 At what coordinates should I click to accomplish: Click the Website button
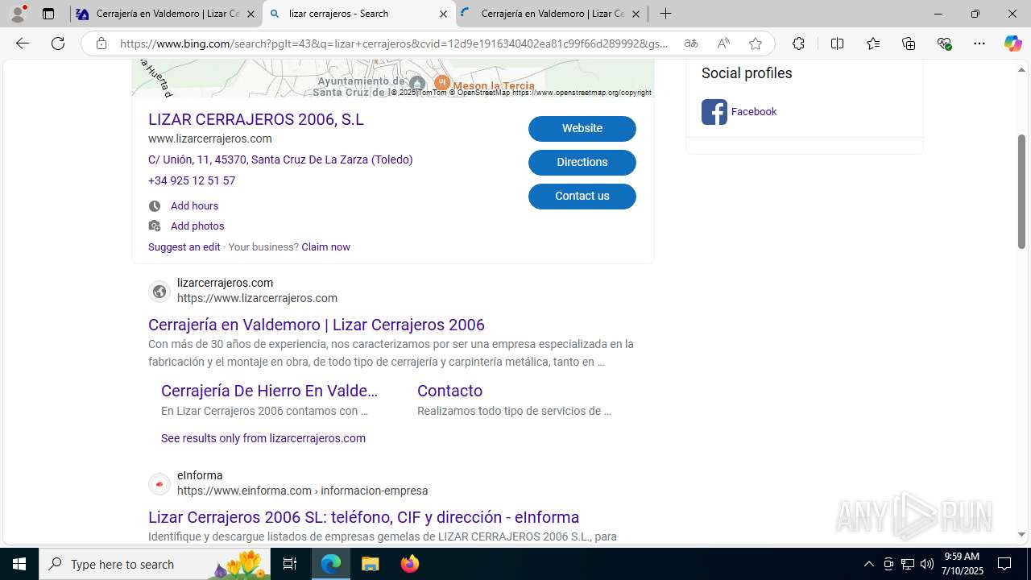pos(582,129)
